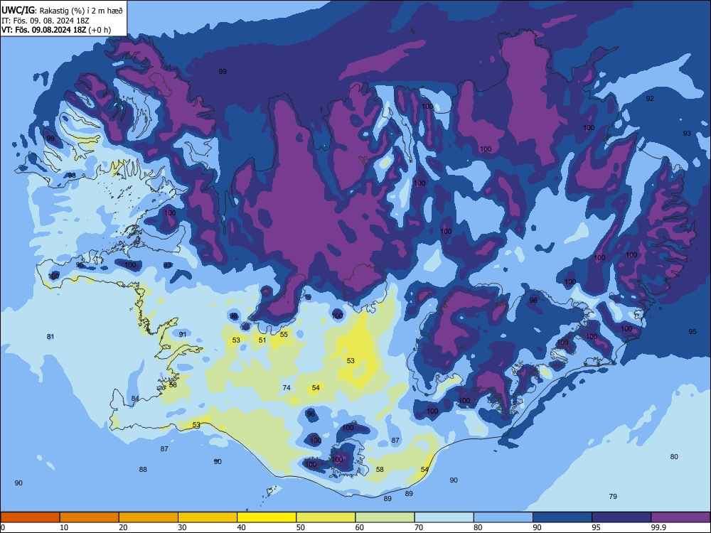Viewport: 711px width, 533px height.
Task: Click the 'Rakastig (%) í 2 m hæð' title
Action: pyautogui.click(x=81, y=11)
